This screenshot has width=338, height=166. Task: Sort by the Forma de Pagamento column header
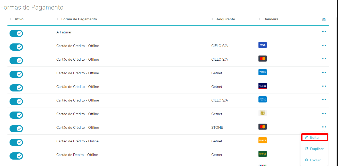click(x=76, y=19)
